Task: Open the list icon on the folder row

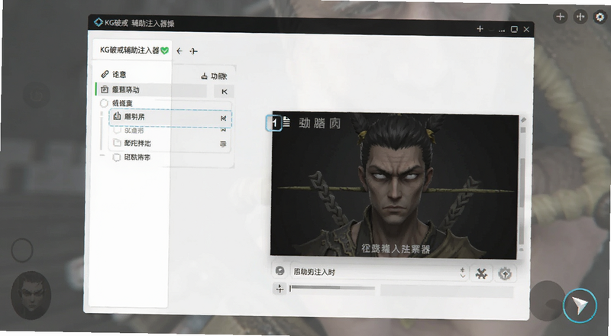Action: 223,144
